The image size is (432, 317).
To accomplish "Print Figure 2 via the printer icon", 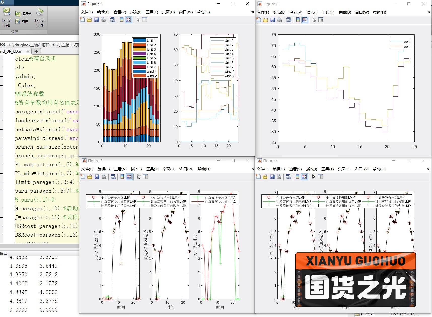I will [280, 20].
